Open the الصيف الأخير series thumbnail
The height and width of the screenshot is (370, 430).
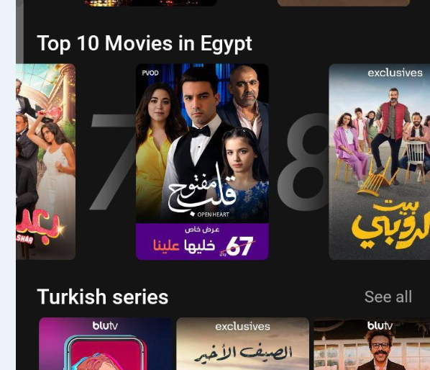243,343
